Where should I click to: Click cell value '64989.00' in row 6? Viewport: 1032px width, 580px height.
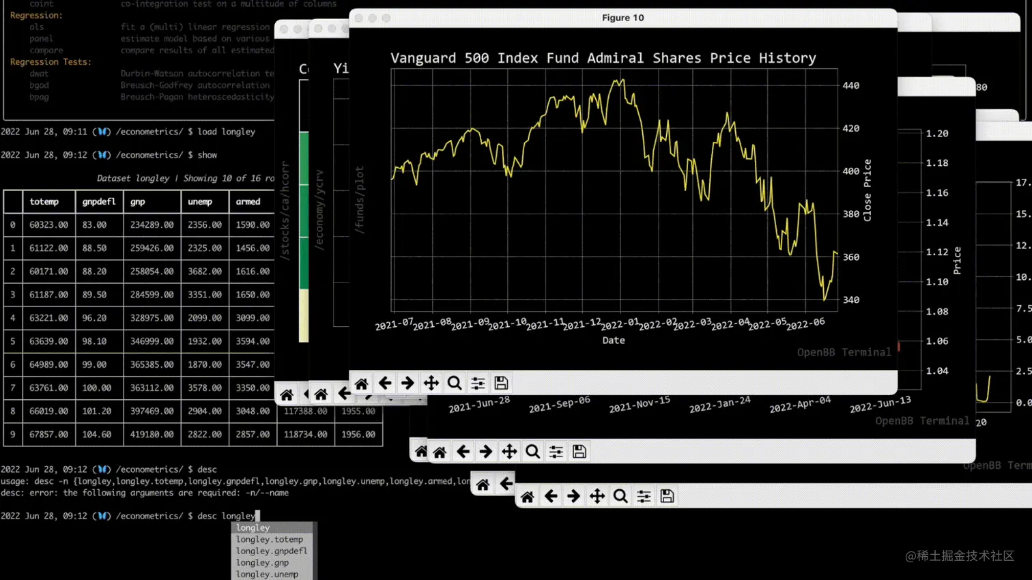point(48,364)
